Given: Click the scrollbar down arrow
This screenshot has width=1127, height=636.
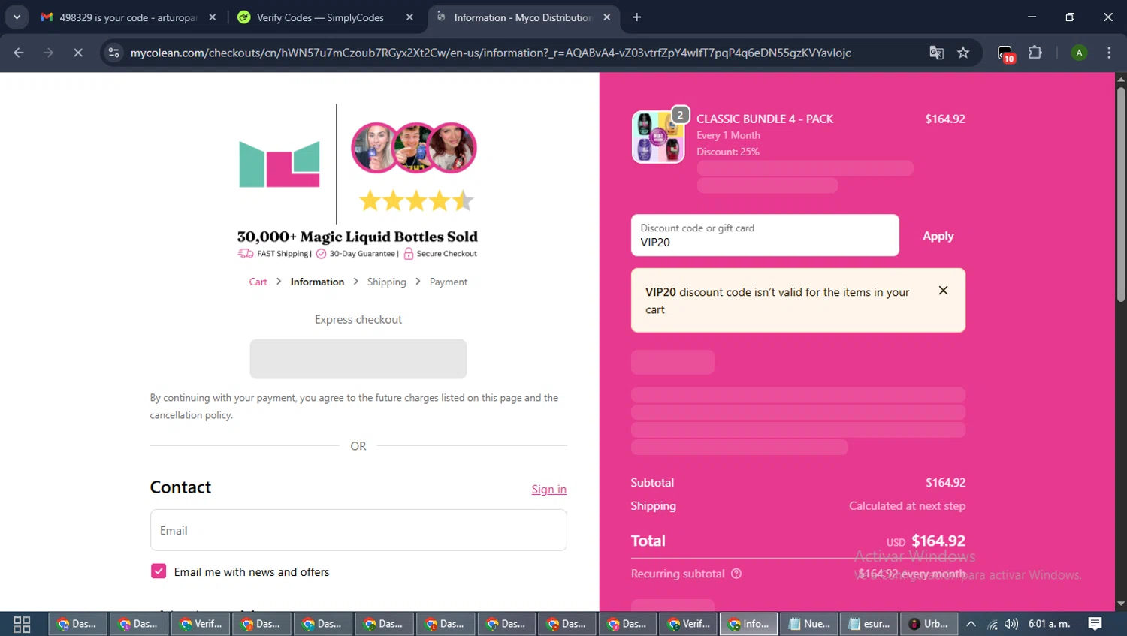Looking at the screenshot, I should pos(1120,604).
